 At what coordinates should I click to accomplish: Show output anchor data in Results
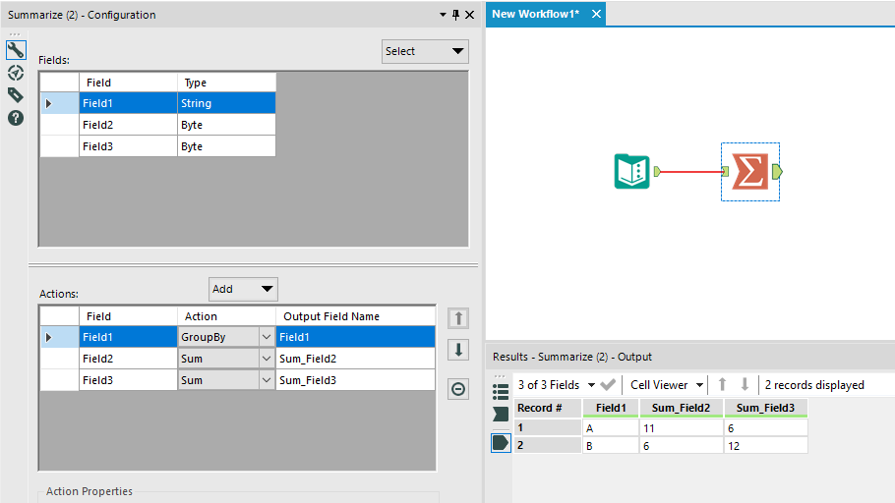point(501,442)
